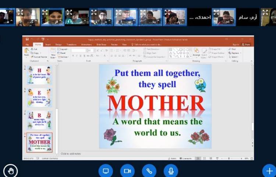The image size is (276, 177).
Task: Expand the Select dropdown in Editing
Action: pos(233,57)
